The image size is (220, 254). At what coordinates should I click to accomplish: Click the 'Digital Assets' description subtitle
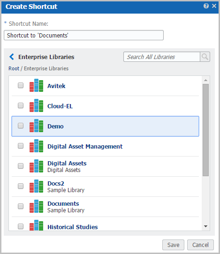click(64, 170)
